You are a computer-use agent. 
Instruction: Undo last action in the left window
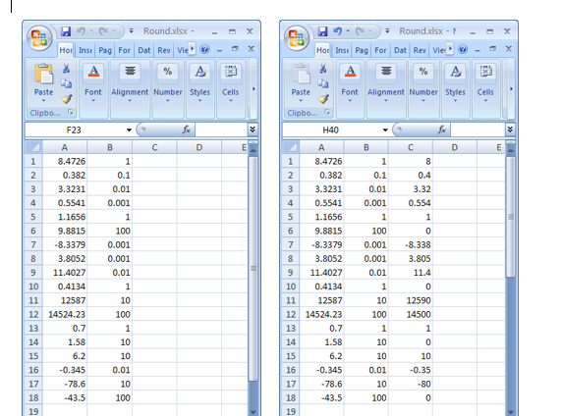pyautogui.click(x=81, y=31)
